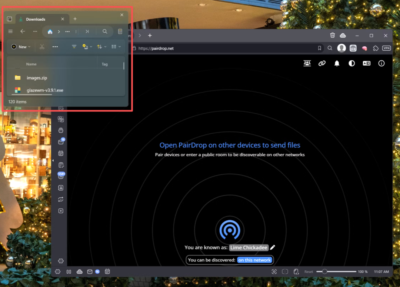Open sidebar settings gear above status bar
Image resolution: width=400 pixels, height=287 pixels.
tap(61, 261)
